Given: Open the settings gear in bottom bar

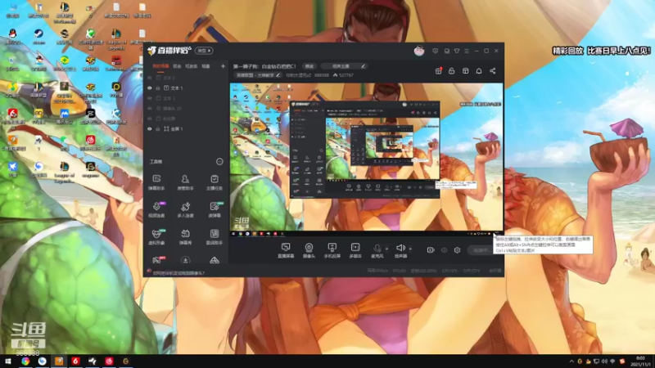Looking at the screenshot, I should (x=457, y=250).
